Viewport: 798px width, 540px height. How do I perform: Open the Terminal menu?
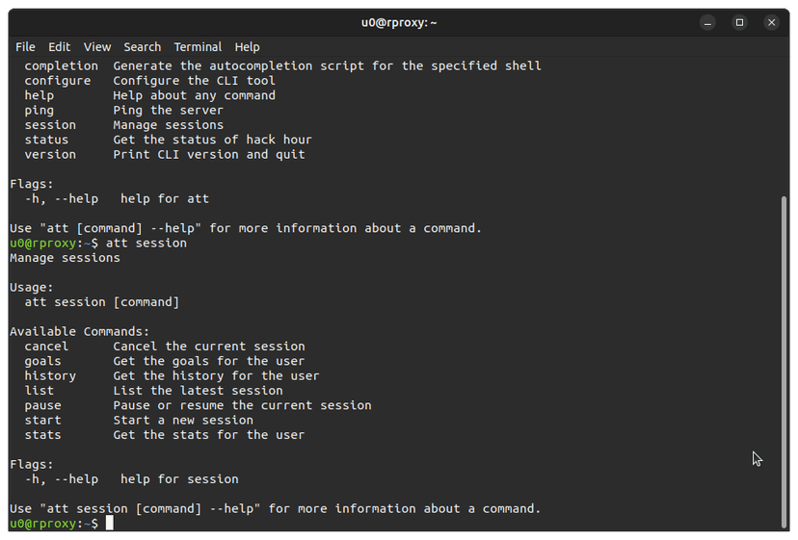[x=198, y=46]
